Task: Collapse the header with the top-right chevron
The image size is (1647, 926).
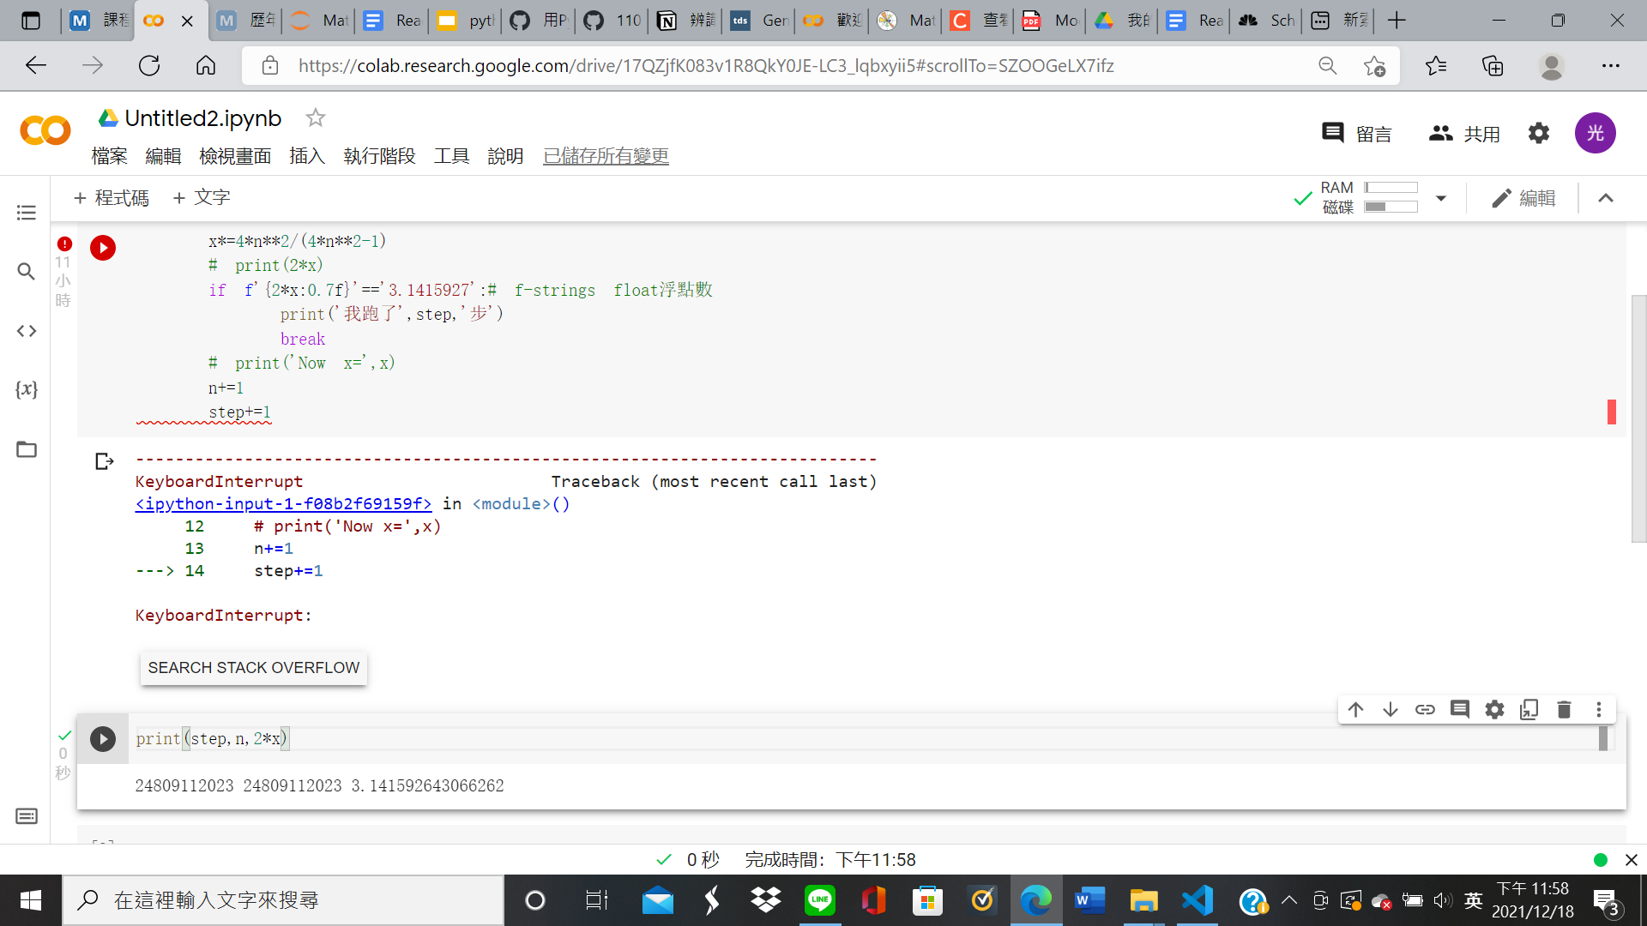Action: coord(1605,197)
